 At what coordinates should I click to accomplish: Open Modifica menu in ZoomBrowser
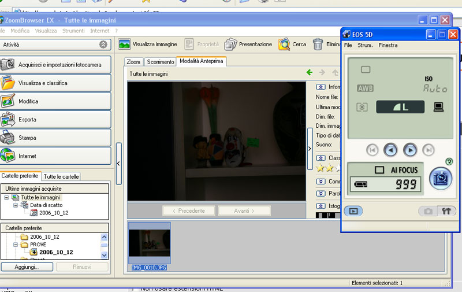(20, 31)
